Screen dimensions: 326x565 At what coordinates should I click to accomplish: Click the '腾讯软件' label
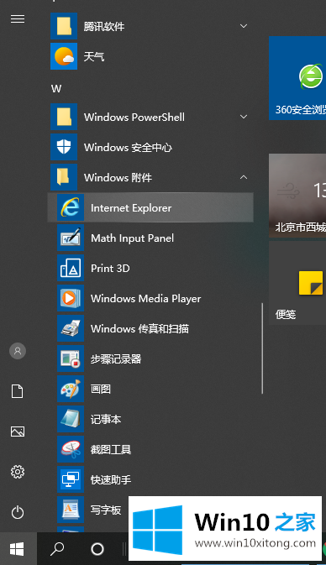(104, 26)
